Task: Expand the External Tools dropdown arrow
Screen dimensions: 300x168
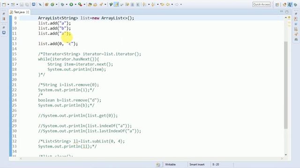Action: click(84, 4)
